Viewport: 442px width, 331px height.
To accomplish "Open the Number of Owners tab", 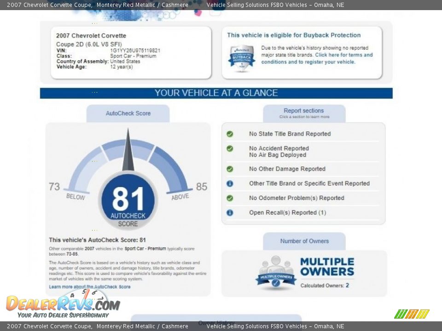I will [x=304, y=241].
